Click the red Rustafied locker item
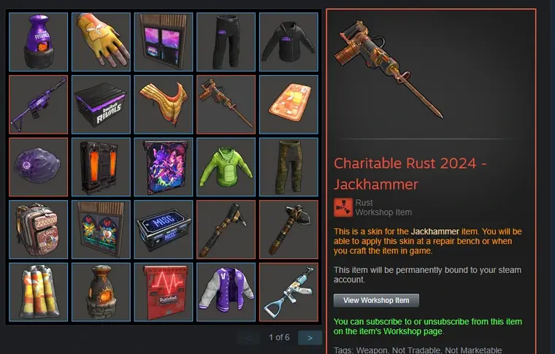 [x=164, y=292]
